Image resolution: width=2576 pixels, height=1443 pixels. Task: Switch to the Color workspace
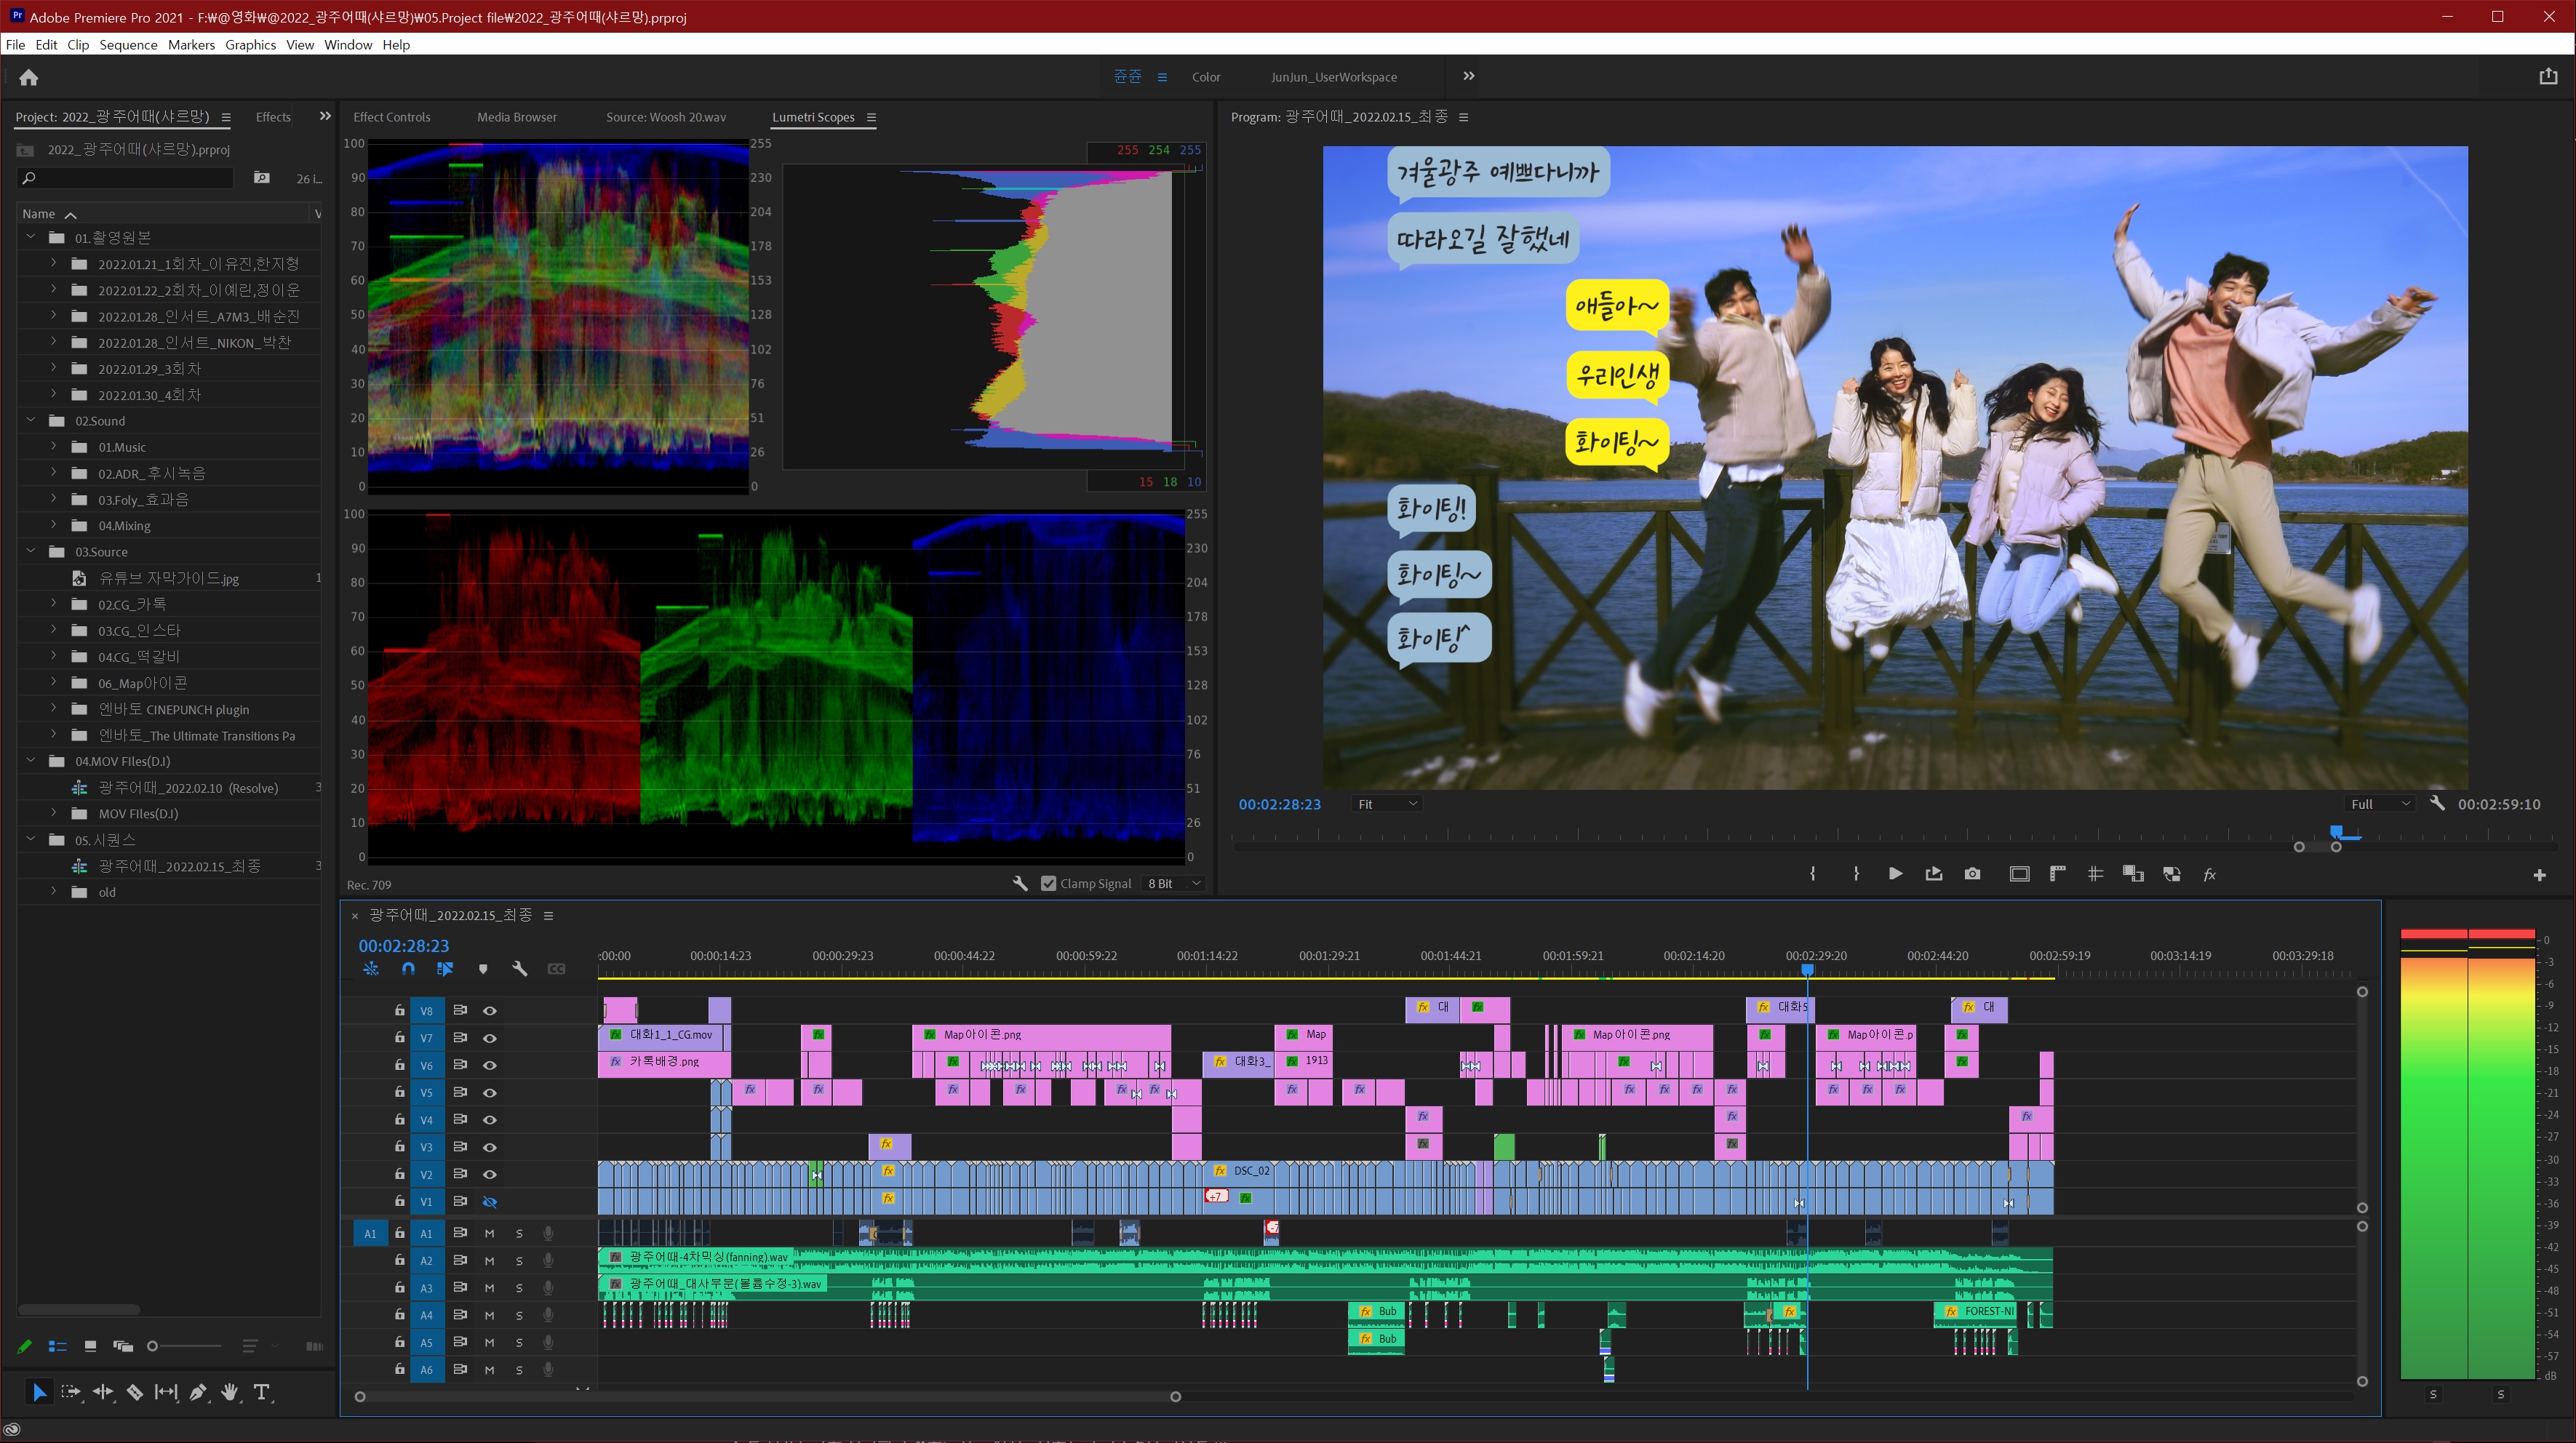tap(1205, 77)
